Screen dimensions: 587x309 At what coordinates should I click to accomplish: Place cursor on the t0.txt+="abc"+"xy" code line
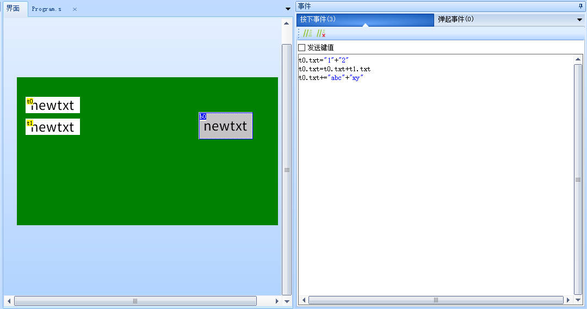point(331,78)
